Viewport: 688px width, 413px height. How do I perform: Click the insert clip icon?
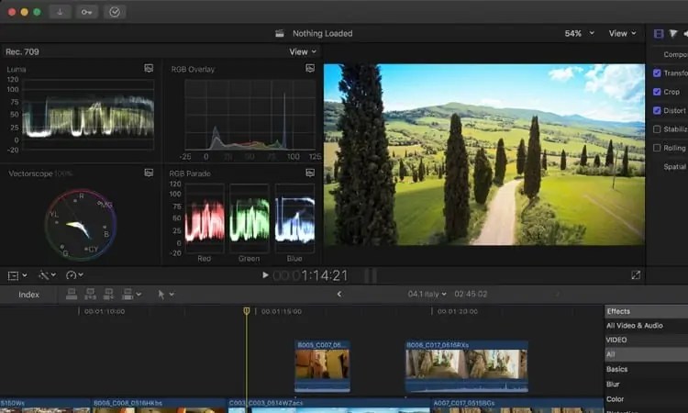tap(90, 294)
